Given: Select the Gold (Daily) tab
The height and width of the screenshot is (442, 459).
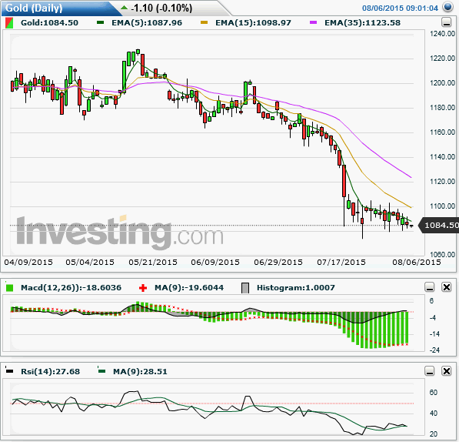Looking at the screenshot, I should [34, 8].
